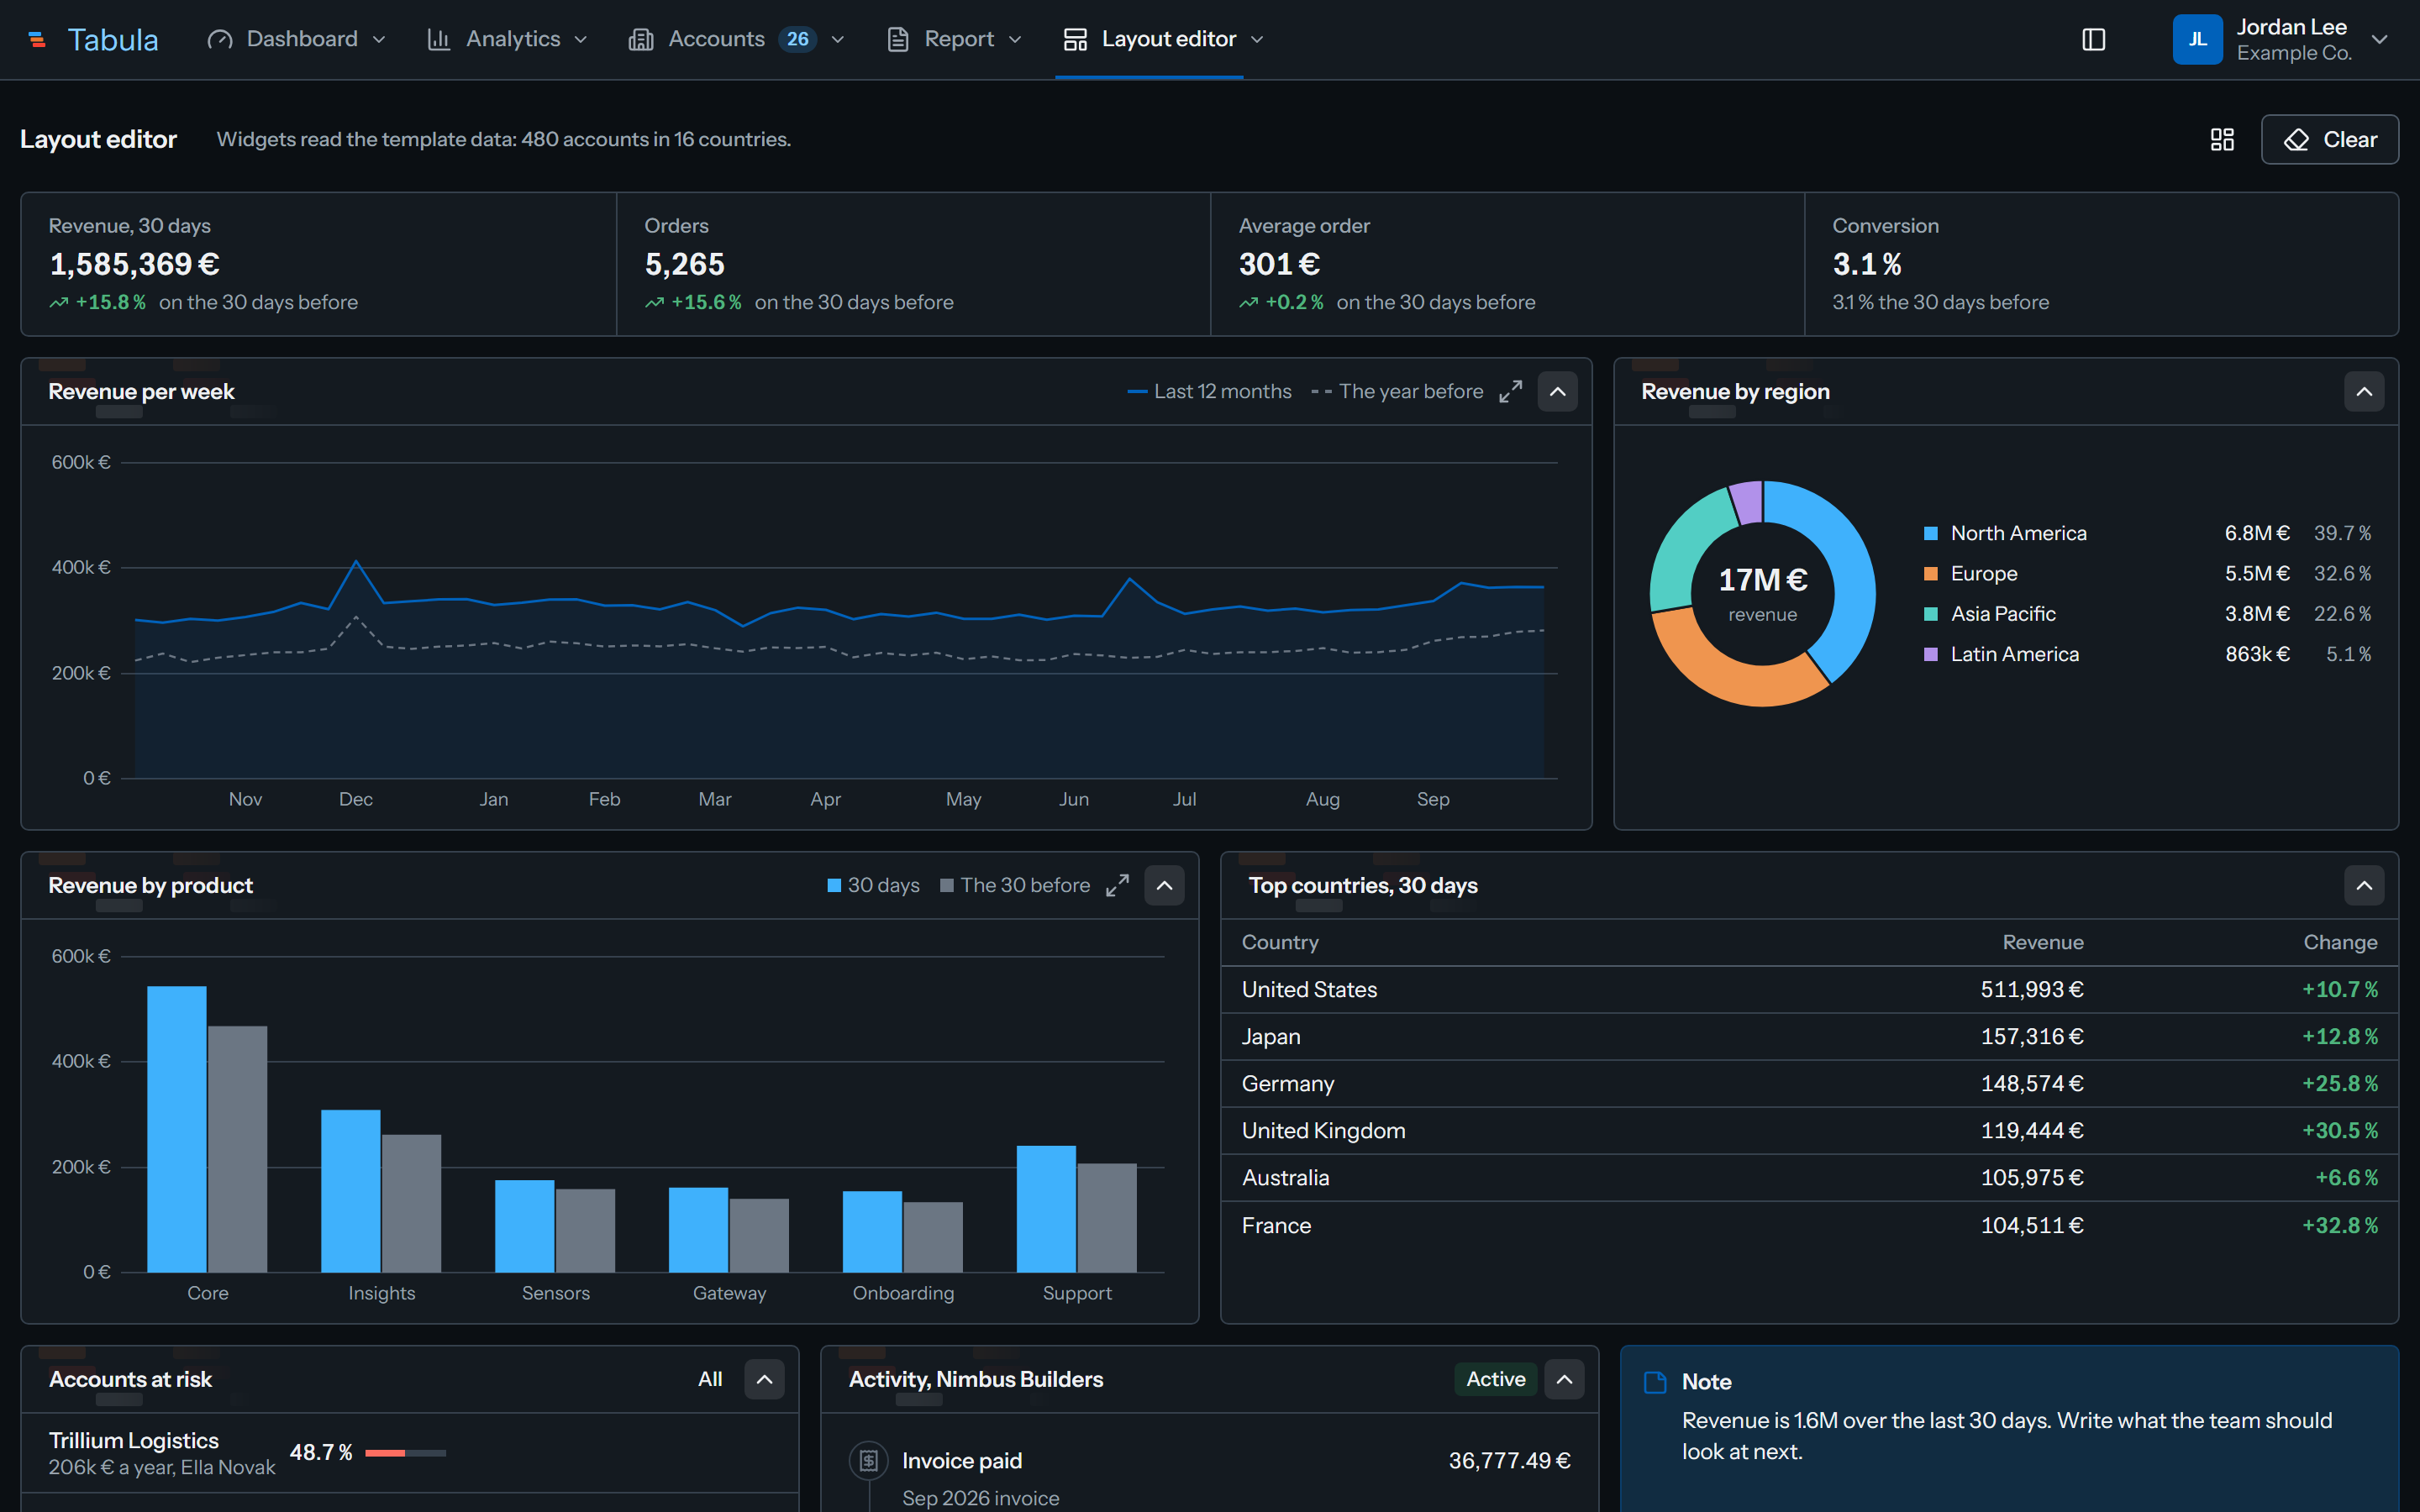This screenshot has width=2420, height=1512.
Task: Toggle the Last 12 months series
Action: click(x=1209, y=391)
